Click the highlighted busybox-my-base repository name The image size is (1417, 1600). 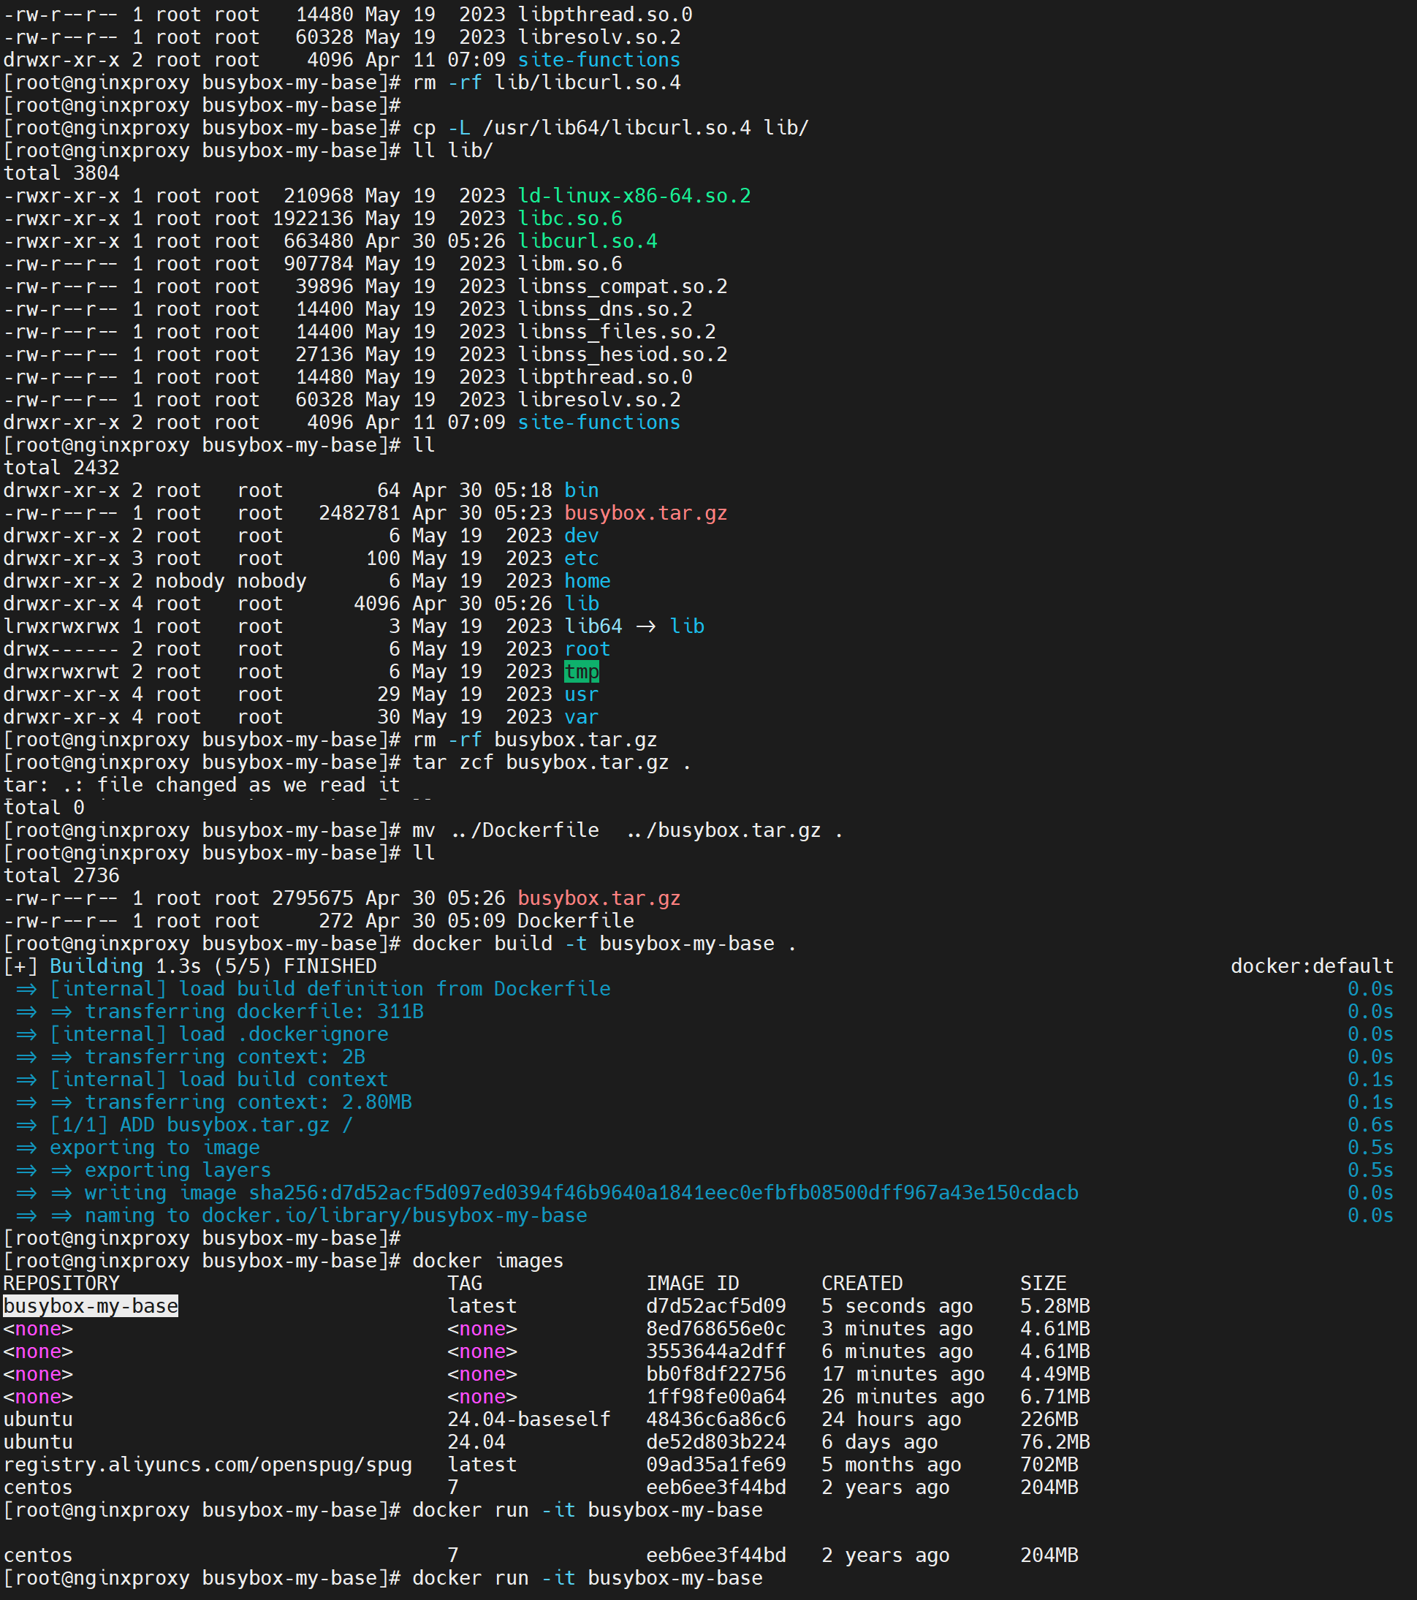pos(91,1305)
